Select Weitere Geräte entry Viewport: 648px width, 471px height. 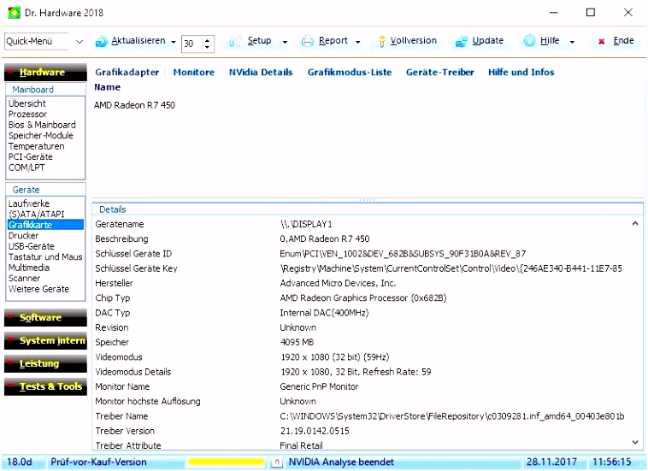coord(38,289)
